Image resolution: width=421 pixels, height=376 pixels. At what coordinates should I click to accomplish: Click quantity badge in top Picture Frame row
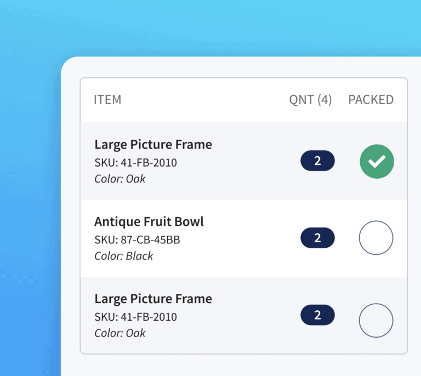317,161
